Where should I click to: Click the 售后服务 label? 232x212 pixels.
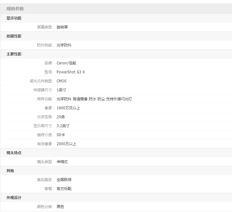(x=44, y=180)
